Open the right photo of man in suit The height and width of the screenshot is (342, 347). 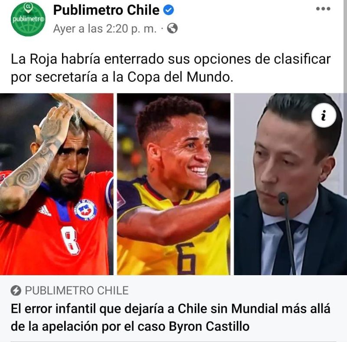click(x=289, y=184)
